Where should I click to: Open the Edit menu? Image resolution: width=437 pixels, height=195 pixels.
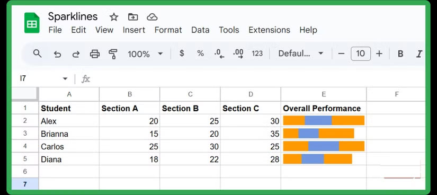tap(78, 30)
